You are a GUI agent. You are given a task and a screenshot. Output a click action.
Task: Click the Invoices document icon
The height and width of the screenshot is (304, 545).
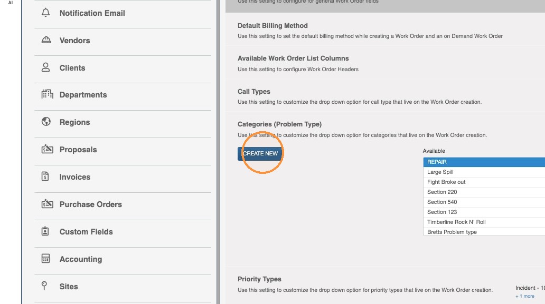coord(45,176)
